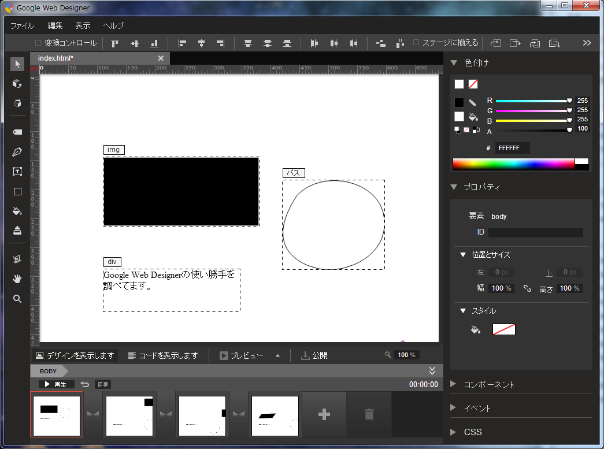
Task: Close the index.html tab
Action: pos(161,58)
